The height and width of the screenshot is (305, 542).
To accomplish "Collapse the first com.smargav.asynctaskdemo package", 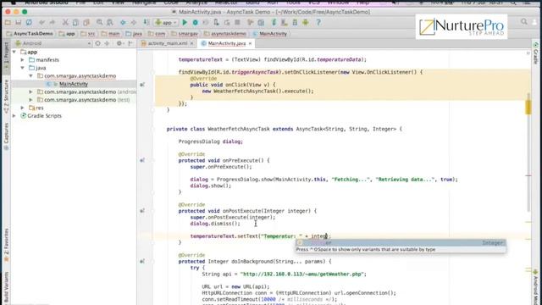I will pyautogui.click(x=30, y=75).
